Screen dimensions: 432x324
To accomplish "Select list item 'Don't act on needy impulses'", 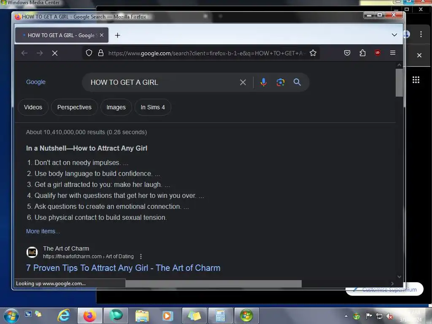I will (x=78, y=162).
